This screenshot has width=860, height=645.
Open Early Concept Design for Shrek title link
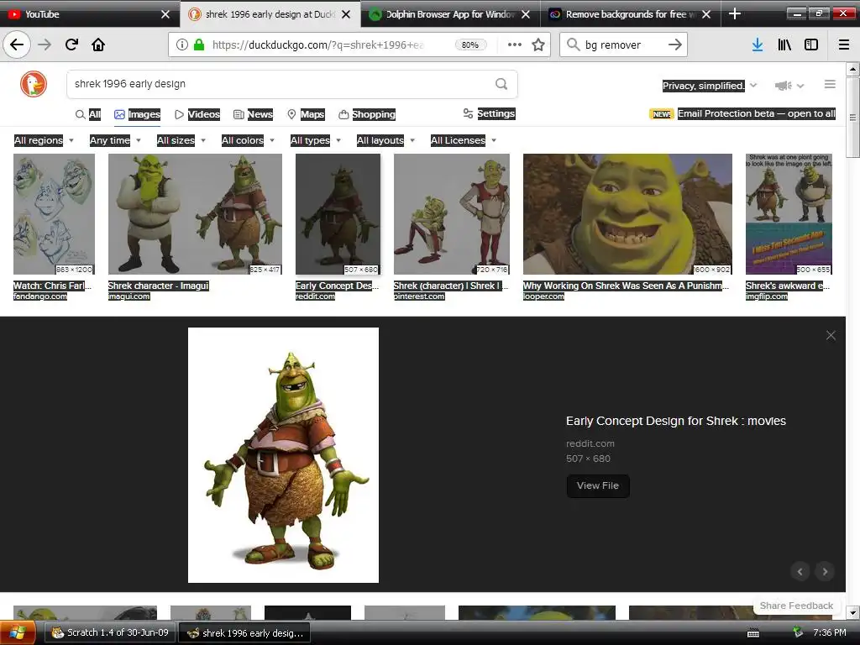tap(676, 421)
